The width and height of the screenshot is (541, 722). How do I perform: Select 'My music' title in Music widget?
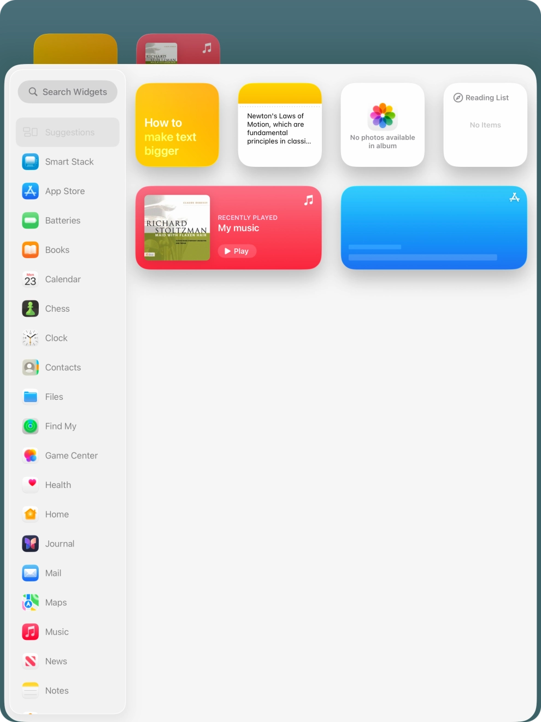(238, 228)
